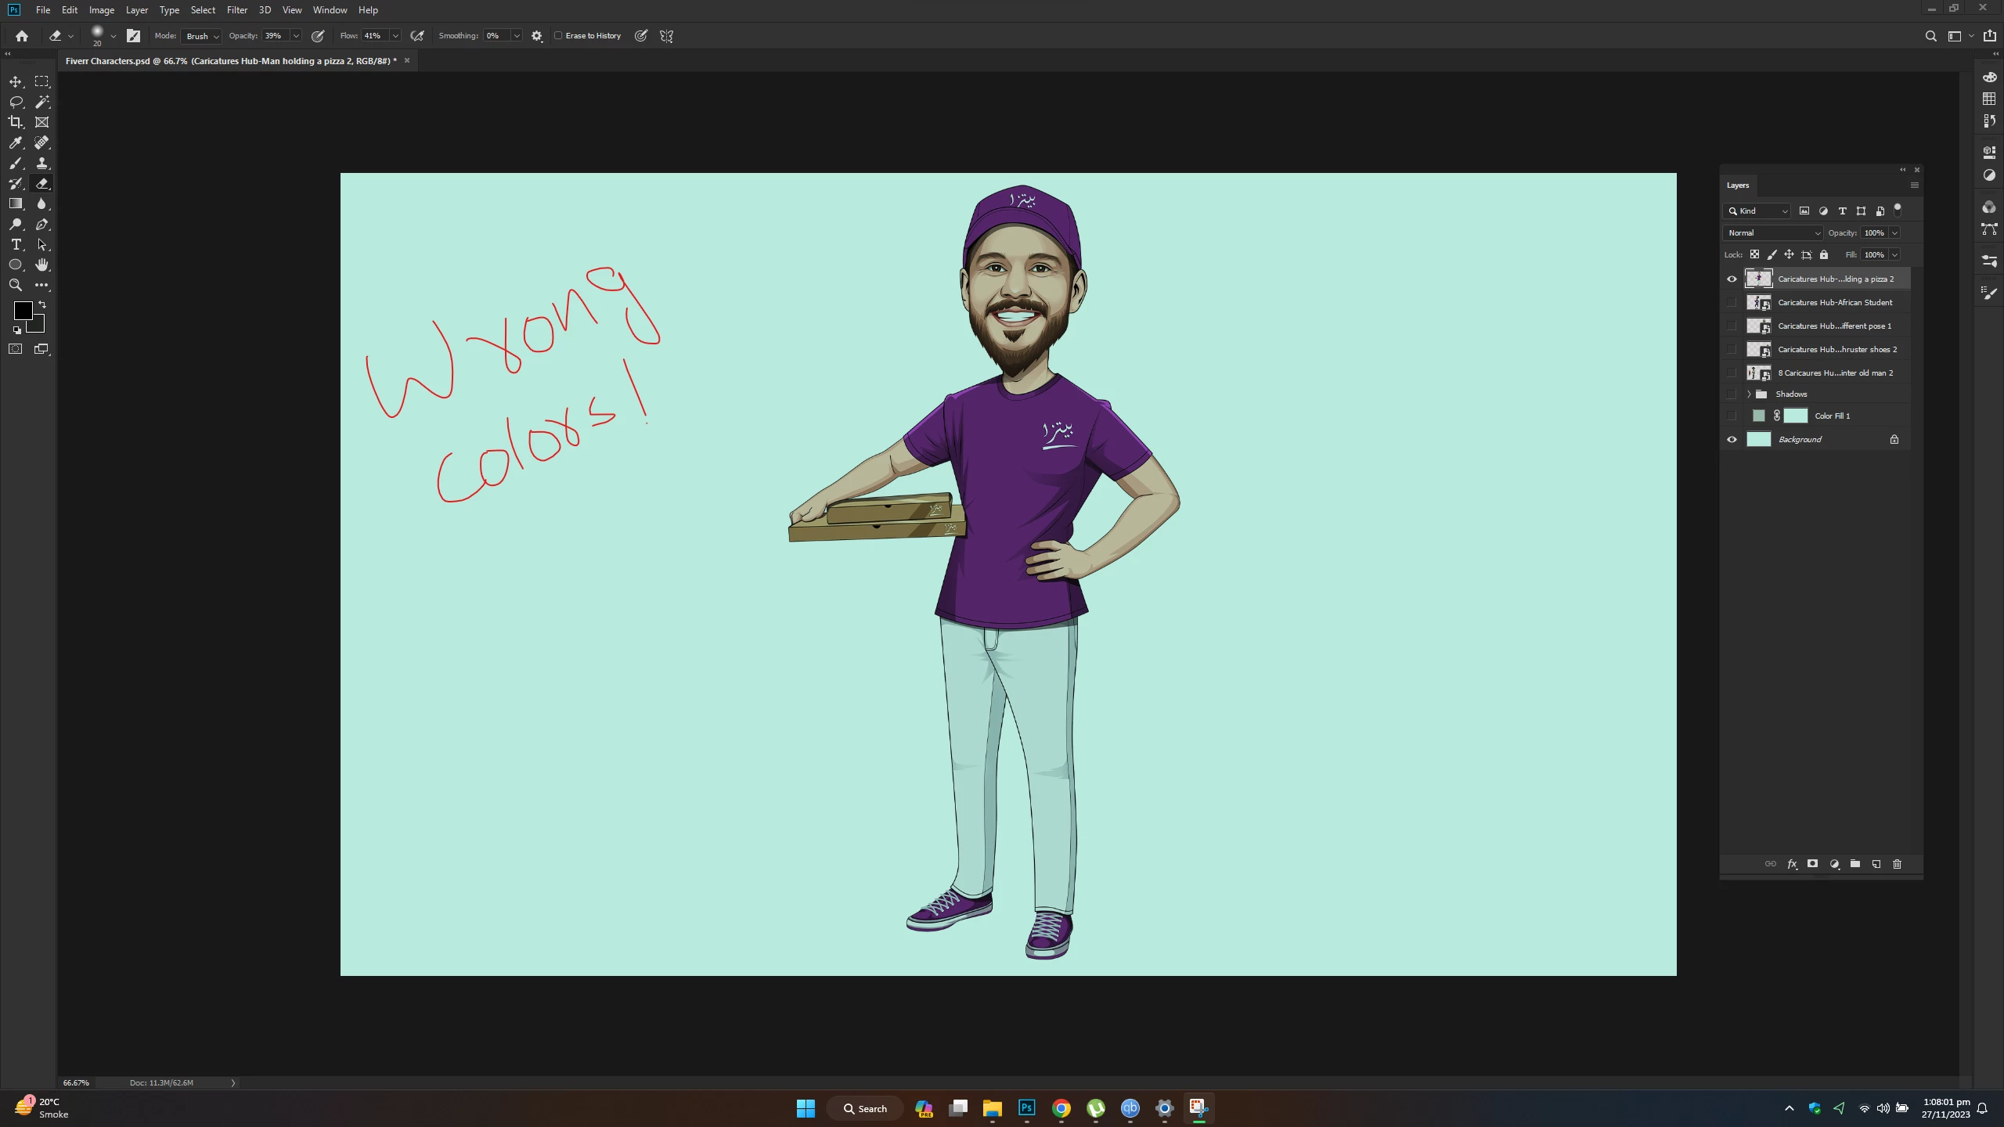Hide the Background layer

pyautogui.click(x=1732, y=439)
